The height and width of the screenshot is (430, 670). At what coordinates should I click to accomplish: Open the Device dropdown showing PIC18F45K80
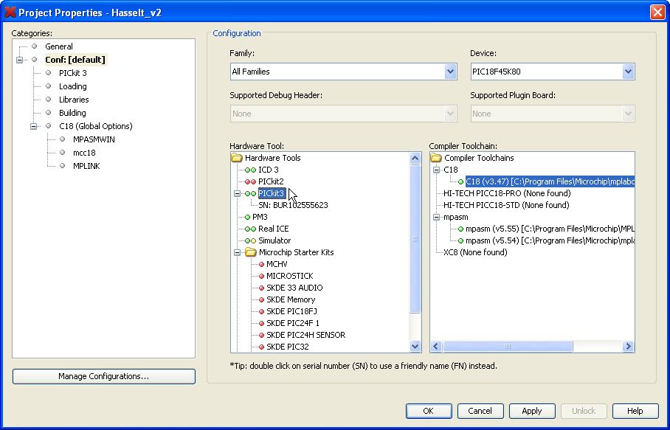click(628, 72)
